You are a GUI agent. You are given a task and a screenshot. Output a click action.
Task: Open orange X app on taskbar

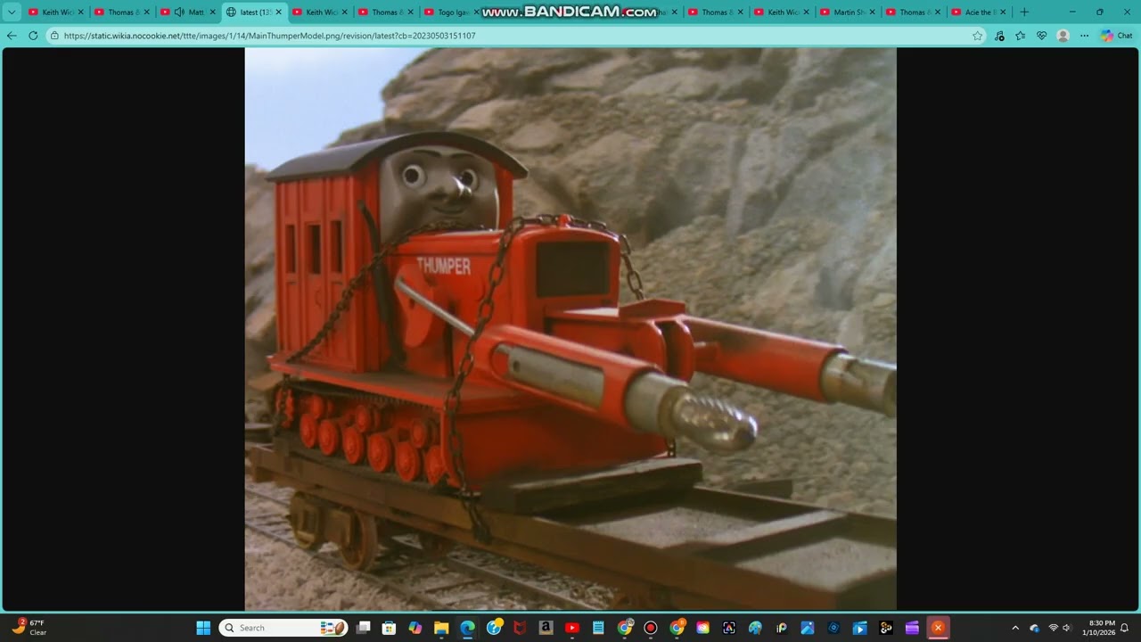(x=938, y=628)
